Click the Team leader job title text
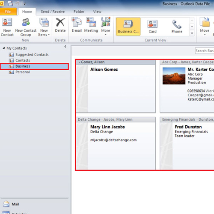214x214 pixels. click(184, 136)
